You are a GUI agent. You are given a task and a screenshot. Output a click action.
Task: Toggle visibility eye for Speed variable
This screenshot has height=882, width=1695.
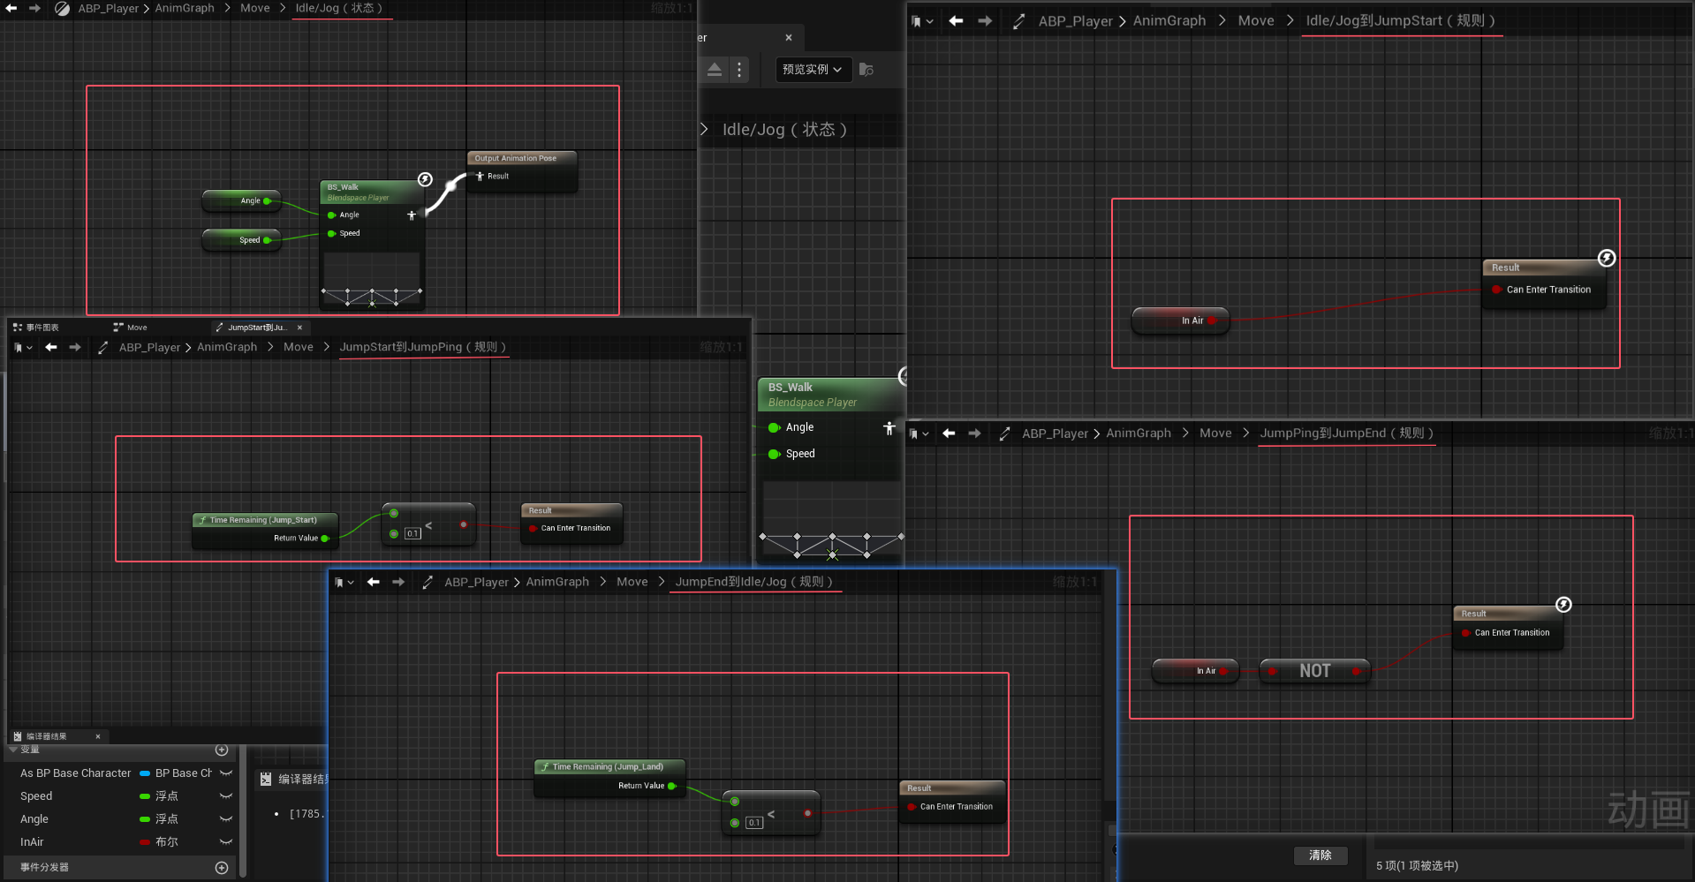click(226, 796)
